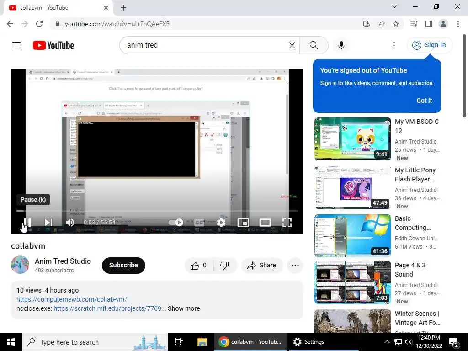Dismiss the prompt with Got it
This screenshot has width=468, height=351.
click(x=424, y=101)
